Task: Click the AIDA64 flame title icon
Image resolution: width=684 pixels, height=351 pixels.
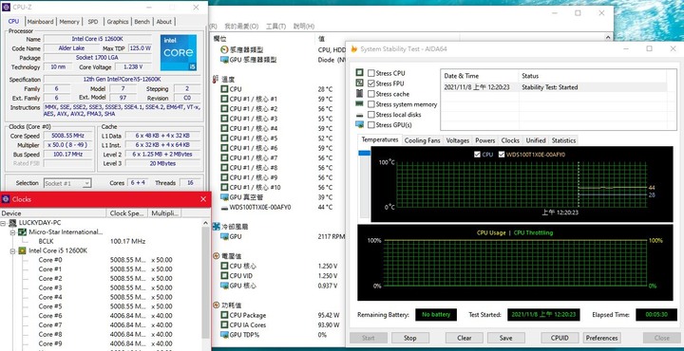Action: [x=354, y=48]
